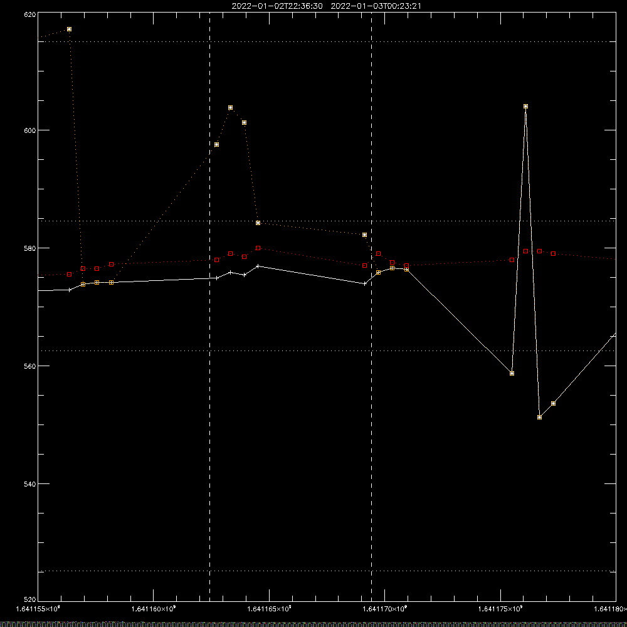This screenshot has height=627, width=627.
Task: Click the end timestamp 2022-01-03T00:23:21 in title
Action: [376, 6]
